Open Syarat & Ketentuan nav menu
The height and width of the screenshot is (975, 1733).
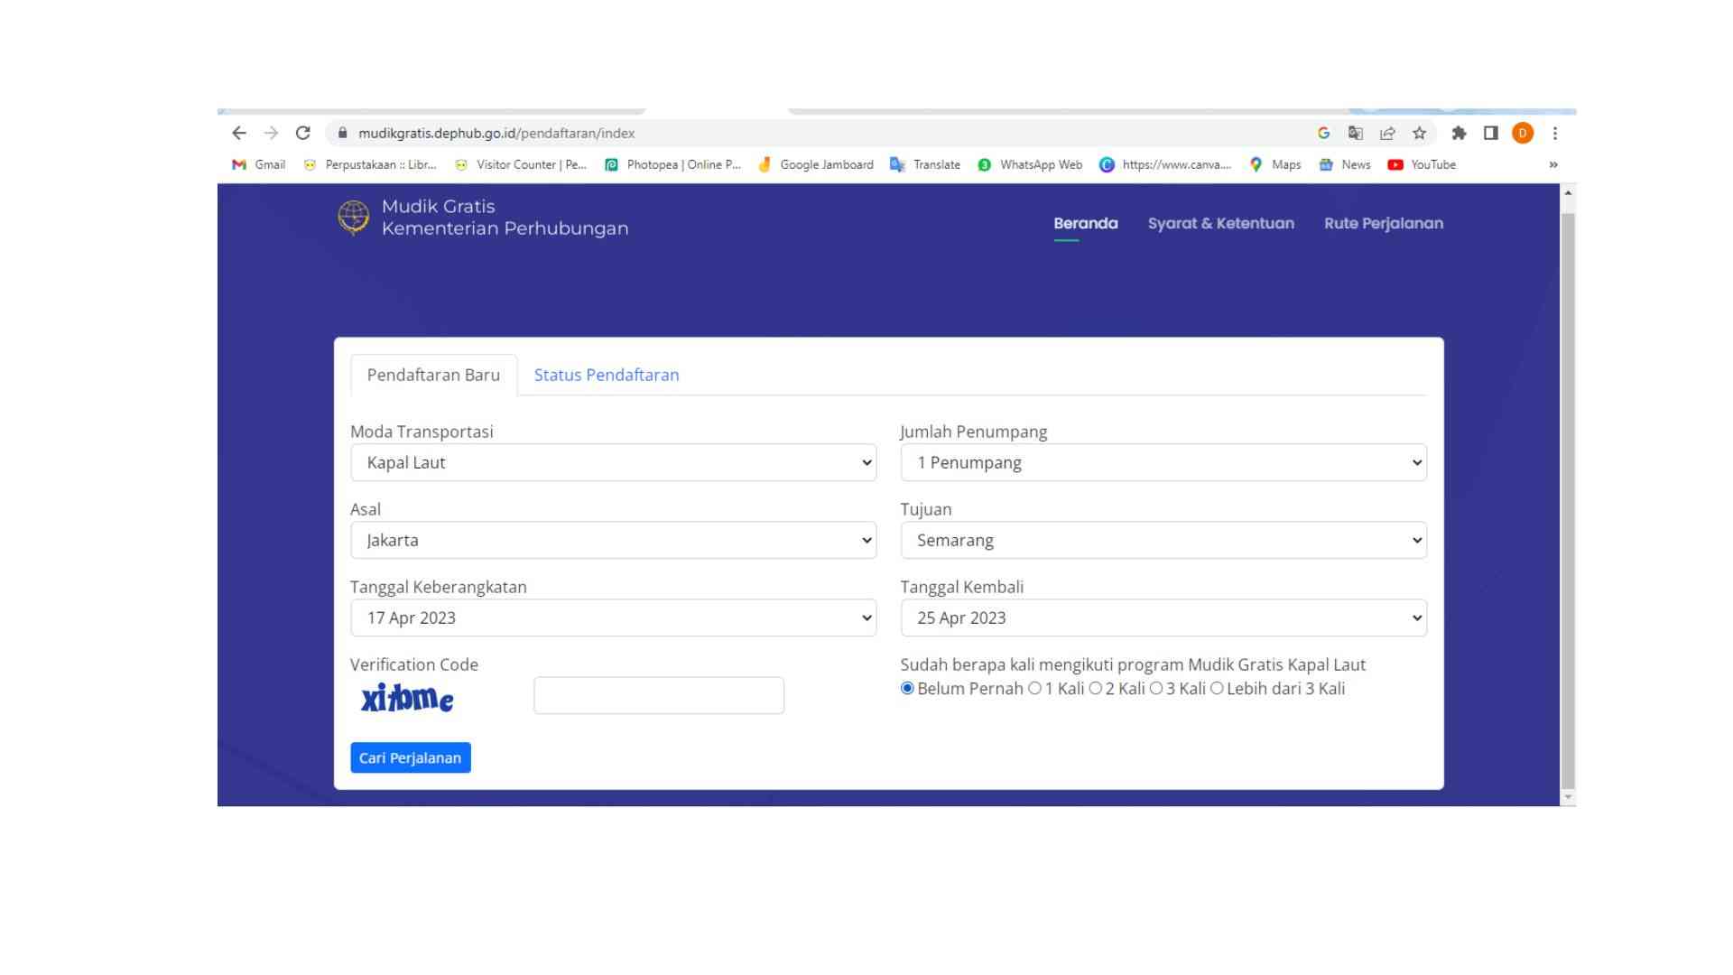tap(1220, 223)
